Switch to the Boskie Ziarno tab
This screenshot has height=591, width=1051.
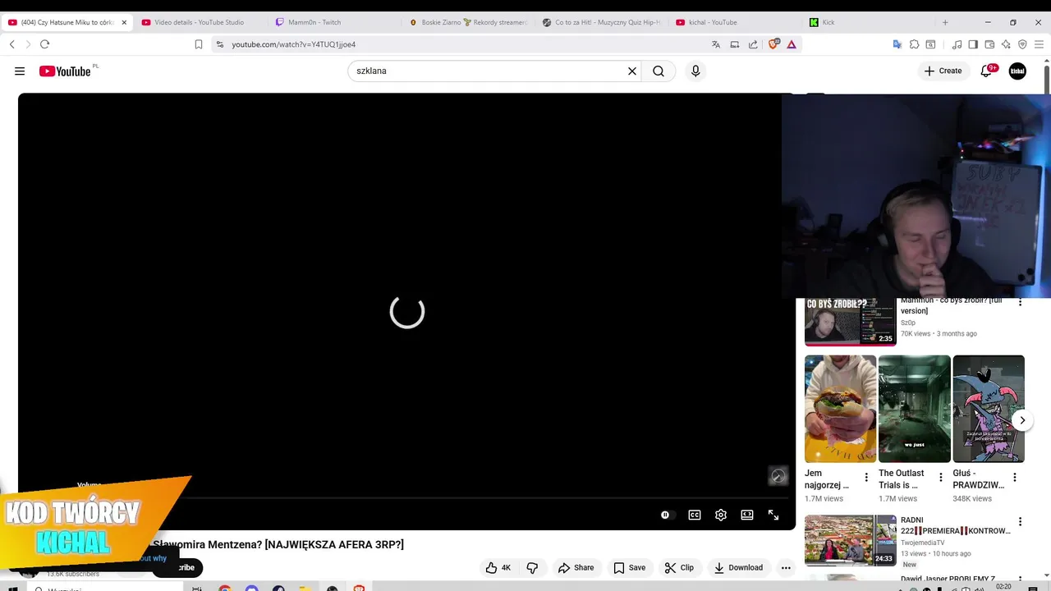click(467, 22)
